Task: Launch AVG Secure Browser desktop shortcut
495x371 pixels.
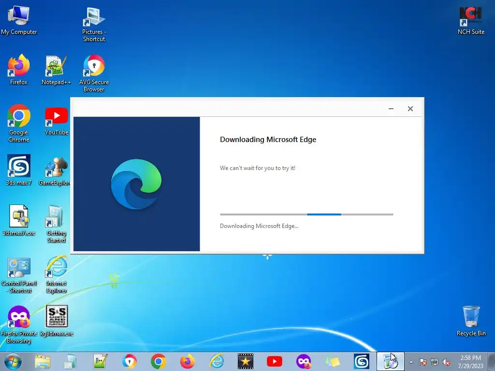Action: 94,73
